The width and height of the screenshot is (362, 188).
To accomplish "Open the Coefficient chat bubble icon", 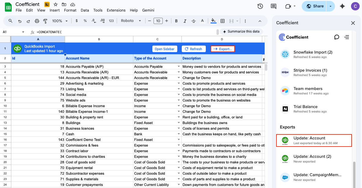I will point(336,37).
